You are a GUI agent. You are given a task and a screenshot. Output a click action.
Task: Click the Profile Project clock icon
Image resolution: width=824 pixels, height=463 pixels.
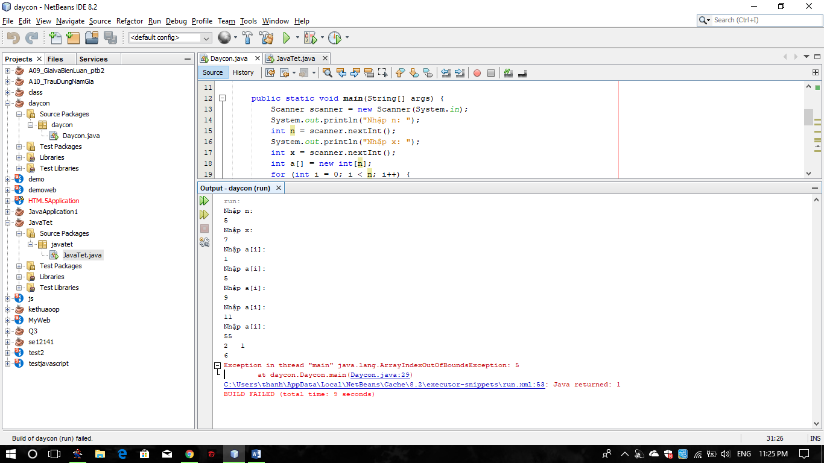point(335,38)
